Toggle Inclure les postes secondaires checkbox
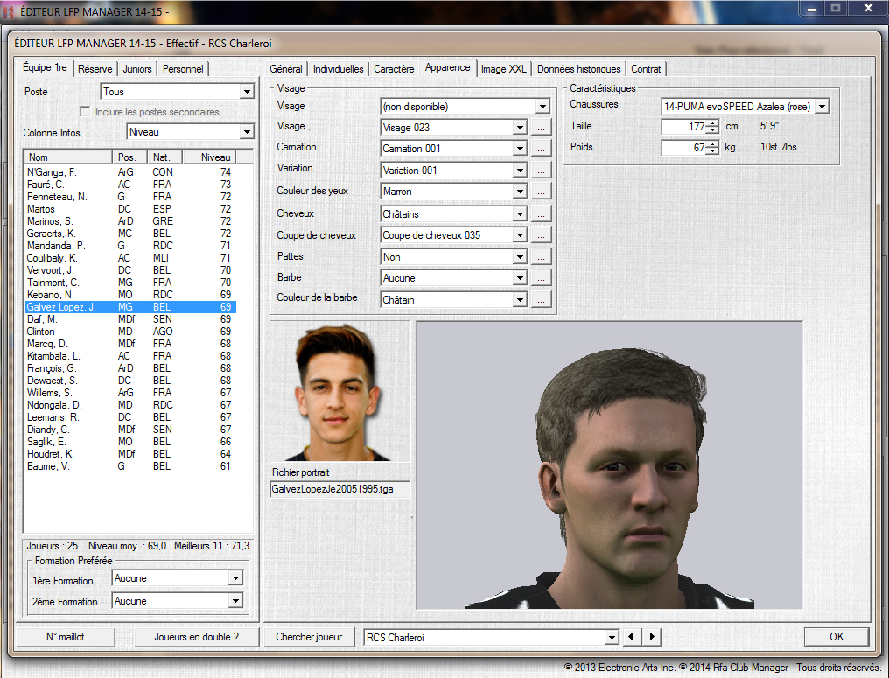The height and width of the screenshot is (678, 889). click(x=85, y=112)
